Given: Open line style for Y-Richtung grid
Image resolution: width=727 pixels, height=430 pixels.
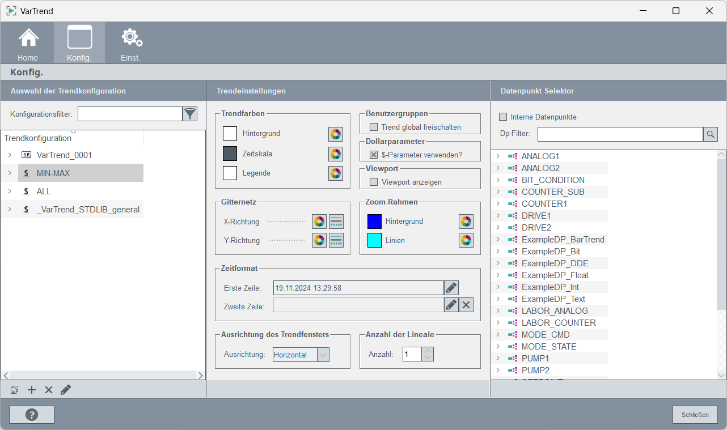Looking at the screenshot, I should (x=336, y=240).
